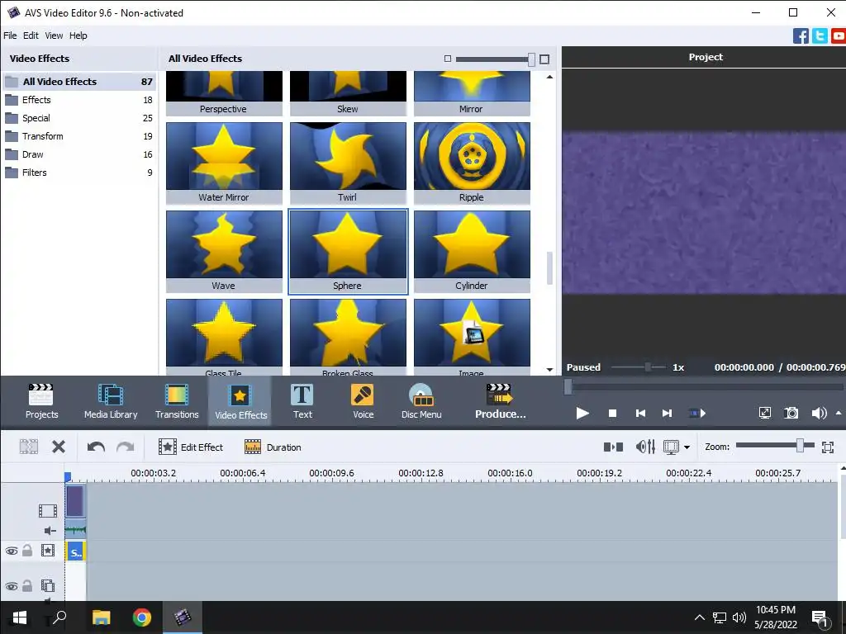Select the purple video clip on timeline
This screenshot has width=846, height=634.
pyautogui.click(x=75, y=501)
